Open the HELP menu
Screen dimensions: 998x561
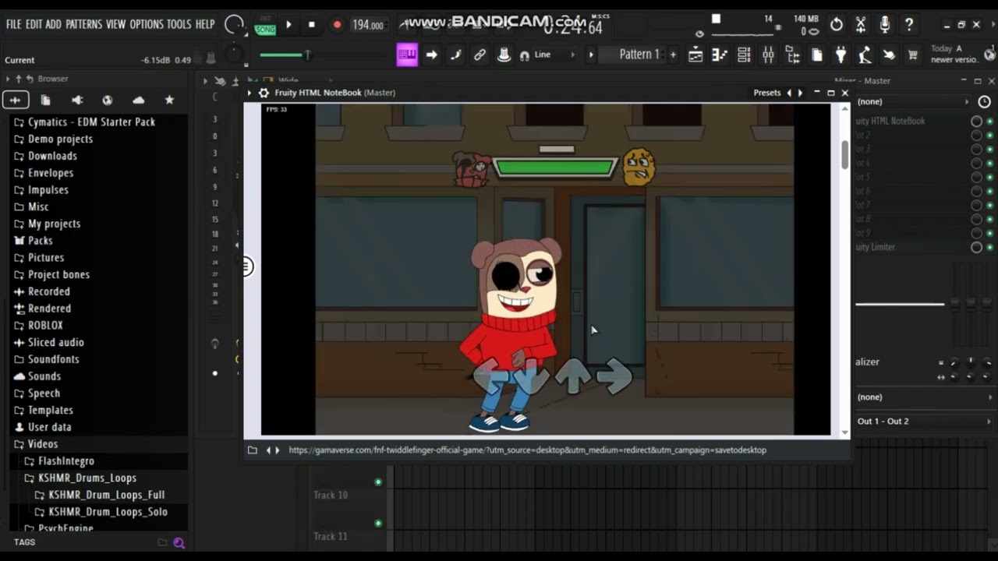coord(205,24)
